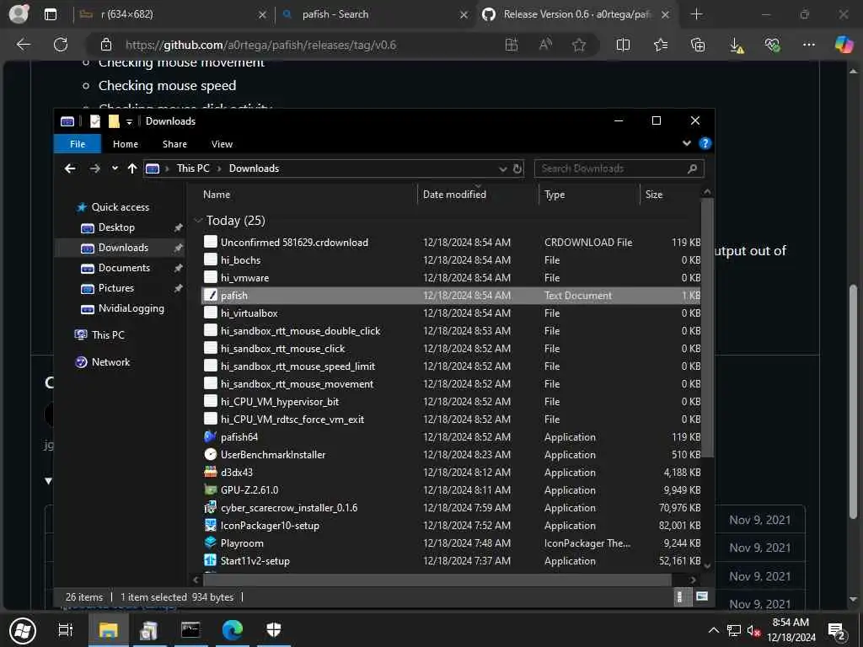Open Copilot in Edge toolbar

(x=843, y=45)
